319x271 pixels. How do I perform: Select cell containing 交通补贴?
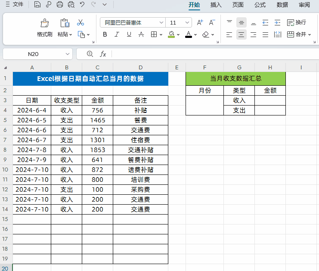pos(140,150)
